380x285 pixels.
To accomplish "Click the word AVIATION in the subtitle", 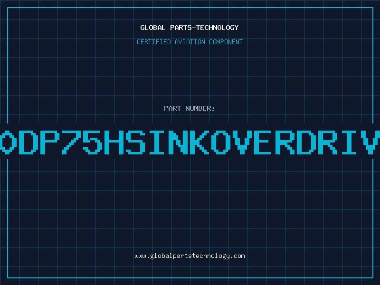I will click(190, 42).
